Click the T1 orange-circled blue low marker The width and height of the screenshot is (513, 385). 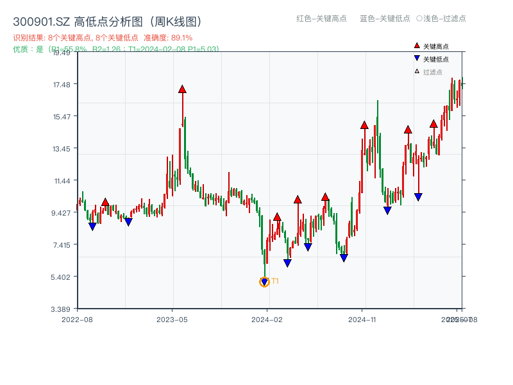[x=264, y=282]
